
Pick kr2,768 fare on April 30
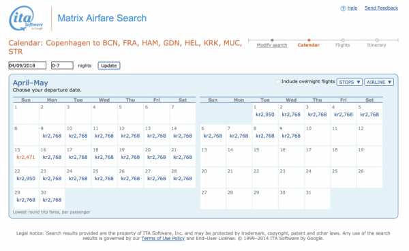click(52, 200)
